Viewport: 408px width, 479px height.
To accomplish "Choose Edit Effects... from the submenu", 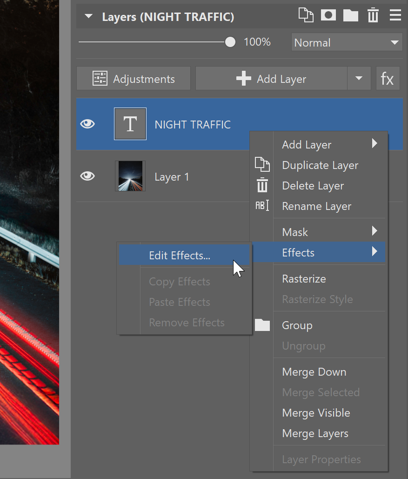I will (180, 256).
